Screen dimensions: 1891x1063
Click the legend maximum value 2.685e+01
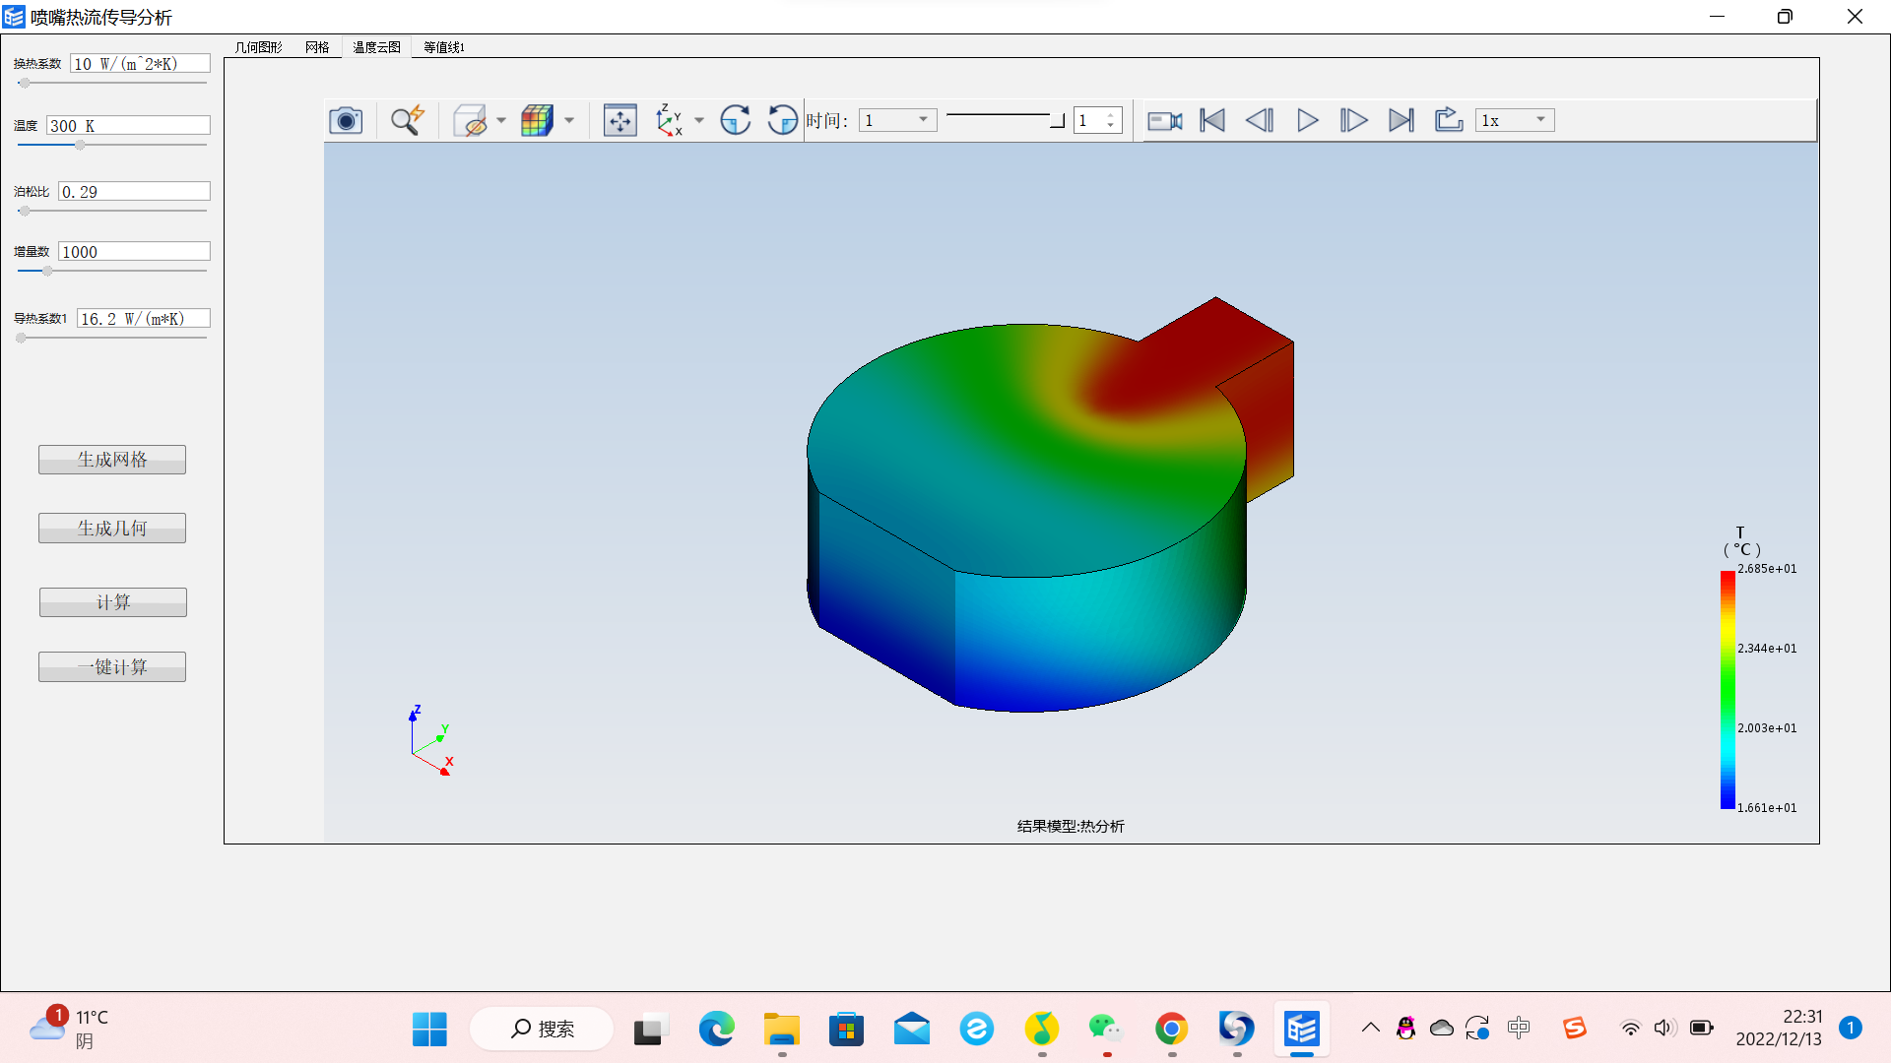(x=1767, y=569)
